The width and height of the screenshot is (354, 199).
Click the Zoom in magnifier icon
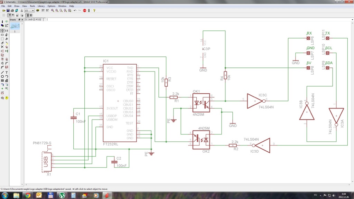pyautogui.click(x=57, y=11)
